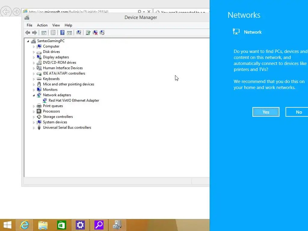This screenshot has height=231, width=308.
Task: Open the Action menu
Action: click(x=42, y=25)
